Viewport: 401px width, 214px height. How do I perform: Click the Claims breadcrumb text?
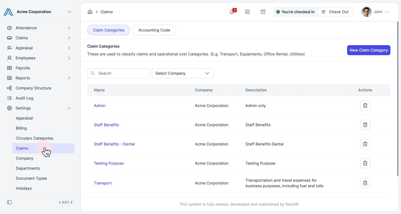click(107, 12)
